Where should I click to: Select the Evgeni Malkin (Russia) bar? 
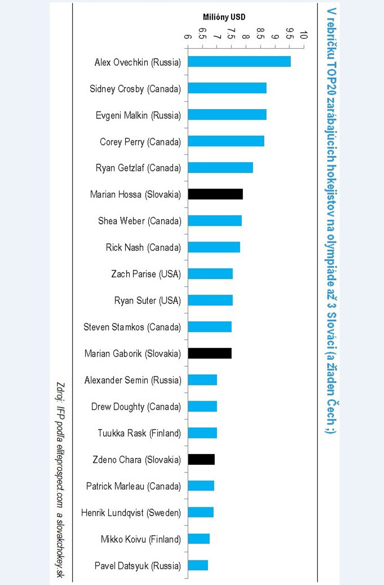click(227, 115)
